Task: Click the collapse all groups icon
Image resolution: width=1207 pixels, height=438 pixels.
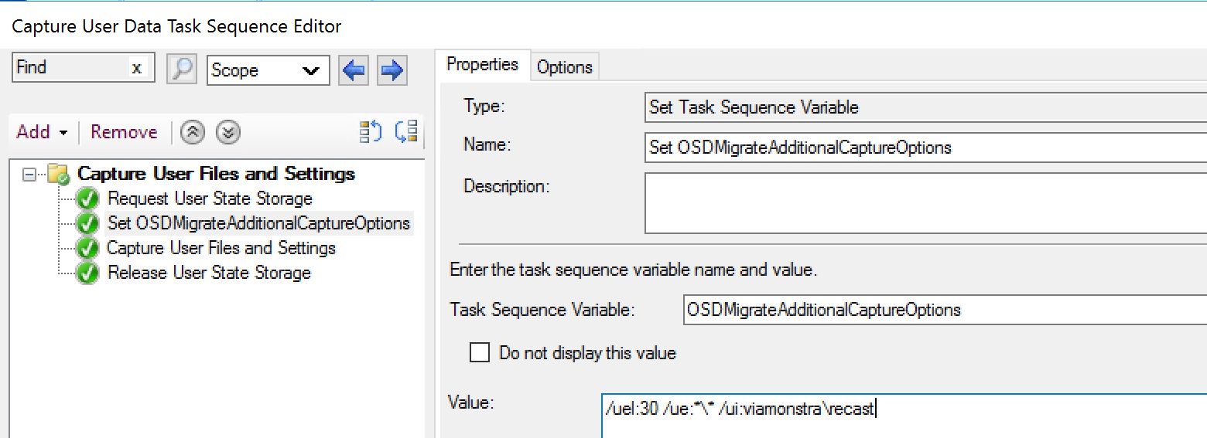Action: coord(406,132)
